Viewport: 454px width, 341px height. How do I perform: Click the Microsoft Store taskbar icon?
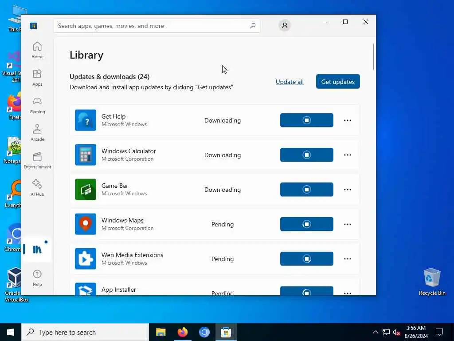(226, 332)
